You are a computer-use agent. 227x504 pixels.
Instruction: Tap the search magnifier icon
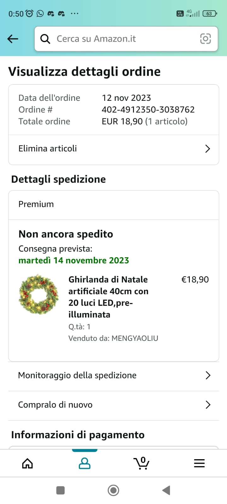tap(45, 39)
